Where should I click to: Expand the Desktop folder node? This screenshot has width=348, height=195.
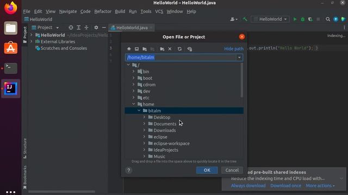pos(144,117)
